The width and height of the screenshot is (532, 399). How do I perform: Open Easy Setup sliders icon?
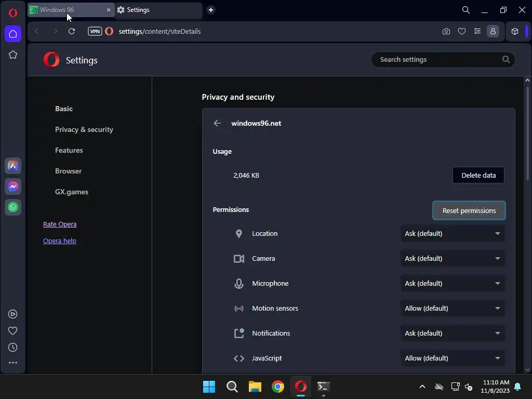coord(477,31)
